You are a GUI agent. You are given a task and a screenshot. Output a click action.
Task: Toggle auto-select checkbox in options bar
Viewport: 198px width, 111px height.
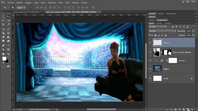[13, 8]
